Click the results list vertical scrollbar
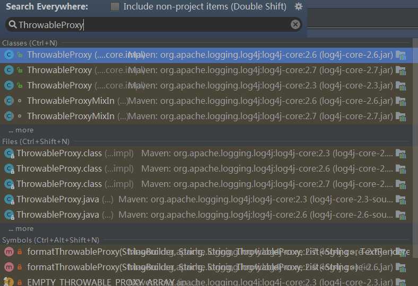418x286 pixels. (x=415, y=148)
